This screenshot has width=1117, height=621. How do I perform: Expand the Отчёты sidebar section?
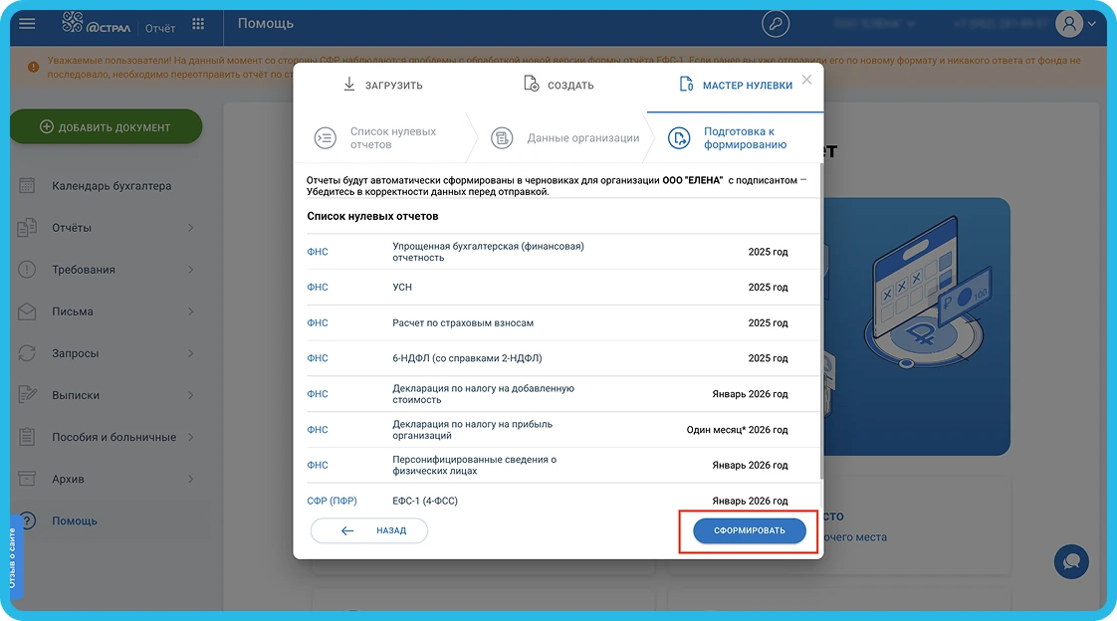[x=190, y=228]
